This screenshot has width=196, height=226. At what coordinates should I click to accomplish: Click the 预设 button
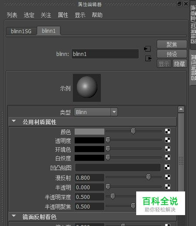(172, 54)
